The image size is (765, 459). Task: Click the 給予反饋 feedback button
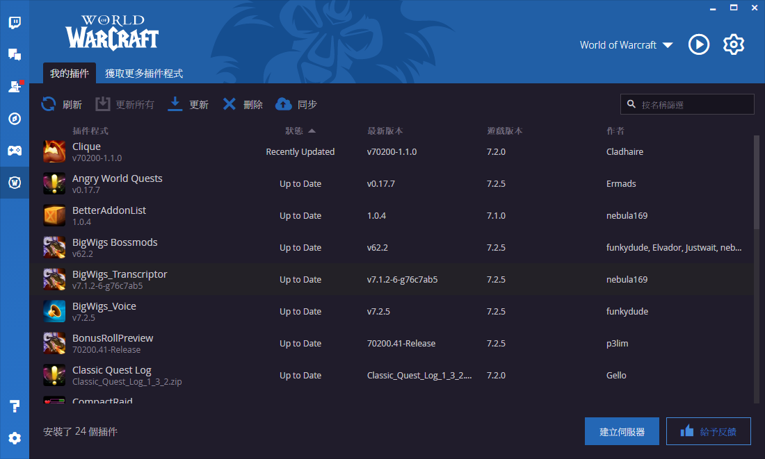click(x=709, y=431)
